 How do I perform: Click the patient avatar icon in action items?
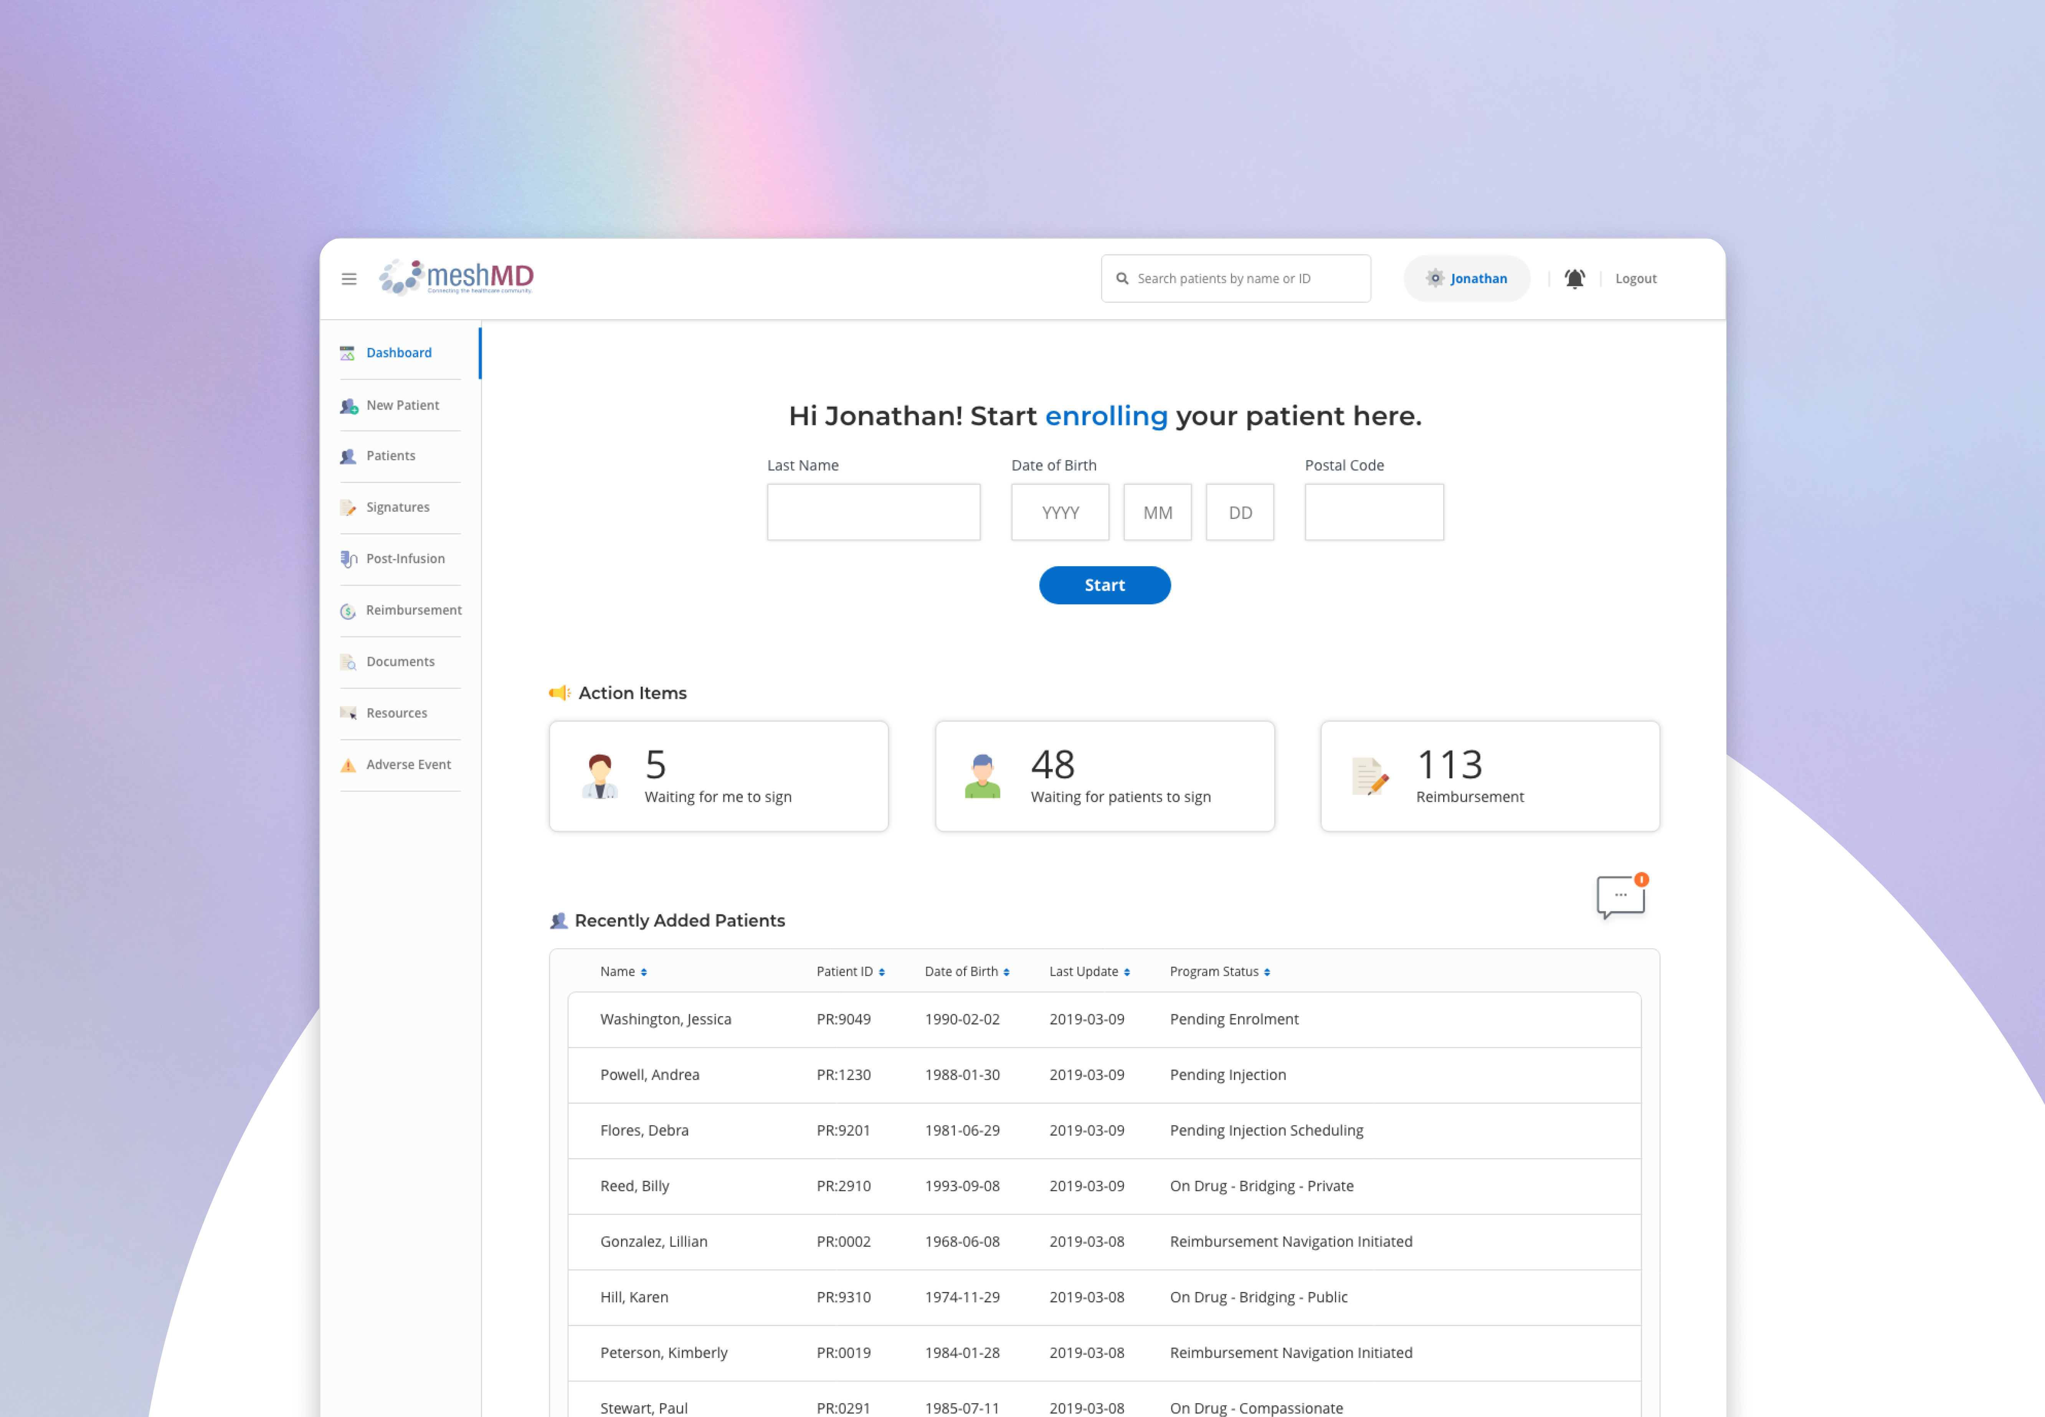pyautogui.click(x=983, y=777)
